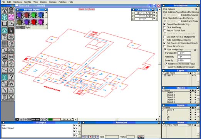Image resolution: width=201 pixels, height=139 pixels.
Task: Click the Translate By input field
Action: (184, 53)
